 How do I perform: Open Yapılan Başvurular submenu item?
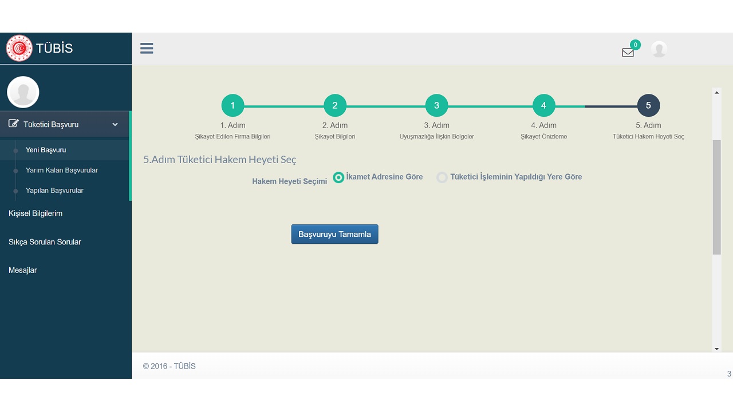click(54, 190)
